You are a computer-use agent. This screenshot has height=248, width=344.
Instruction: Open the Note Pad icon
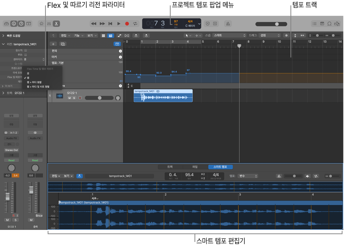(322, 24)
